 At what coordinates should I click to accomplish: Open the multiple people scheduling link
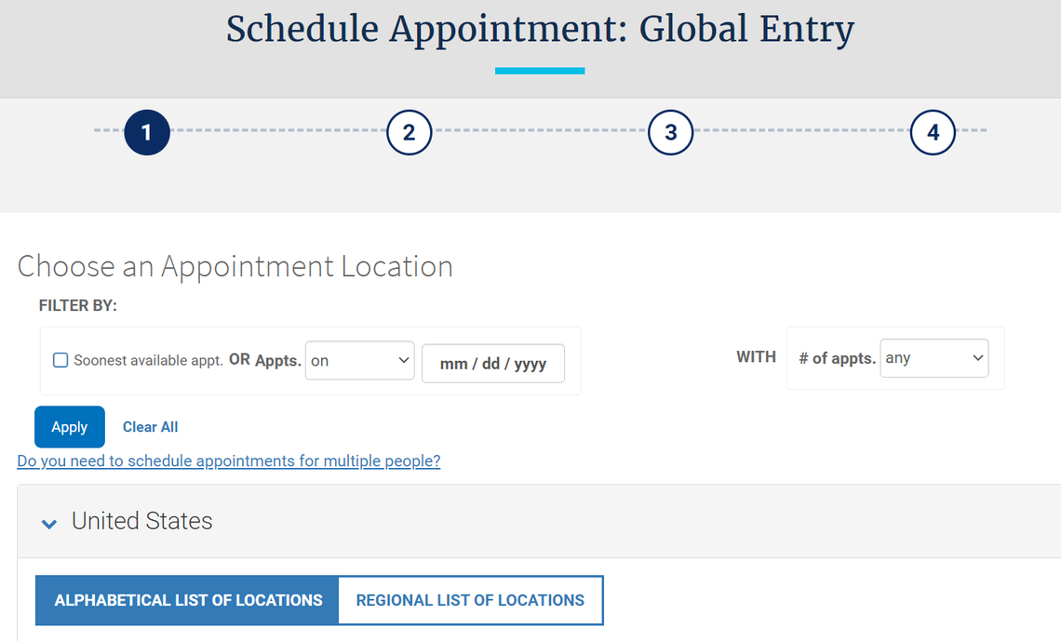(x=228, y=461)
